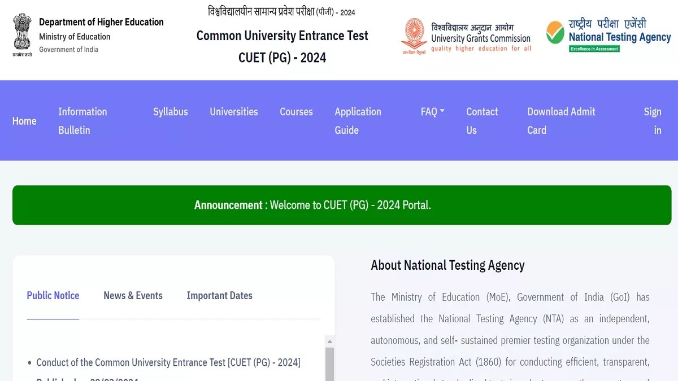This screenshot has height=381, width=678.
Task: Click the green Announcement welcome banner
Action: pos(342,205)
